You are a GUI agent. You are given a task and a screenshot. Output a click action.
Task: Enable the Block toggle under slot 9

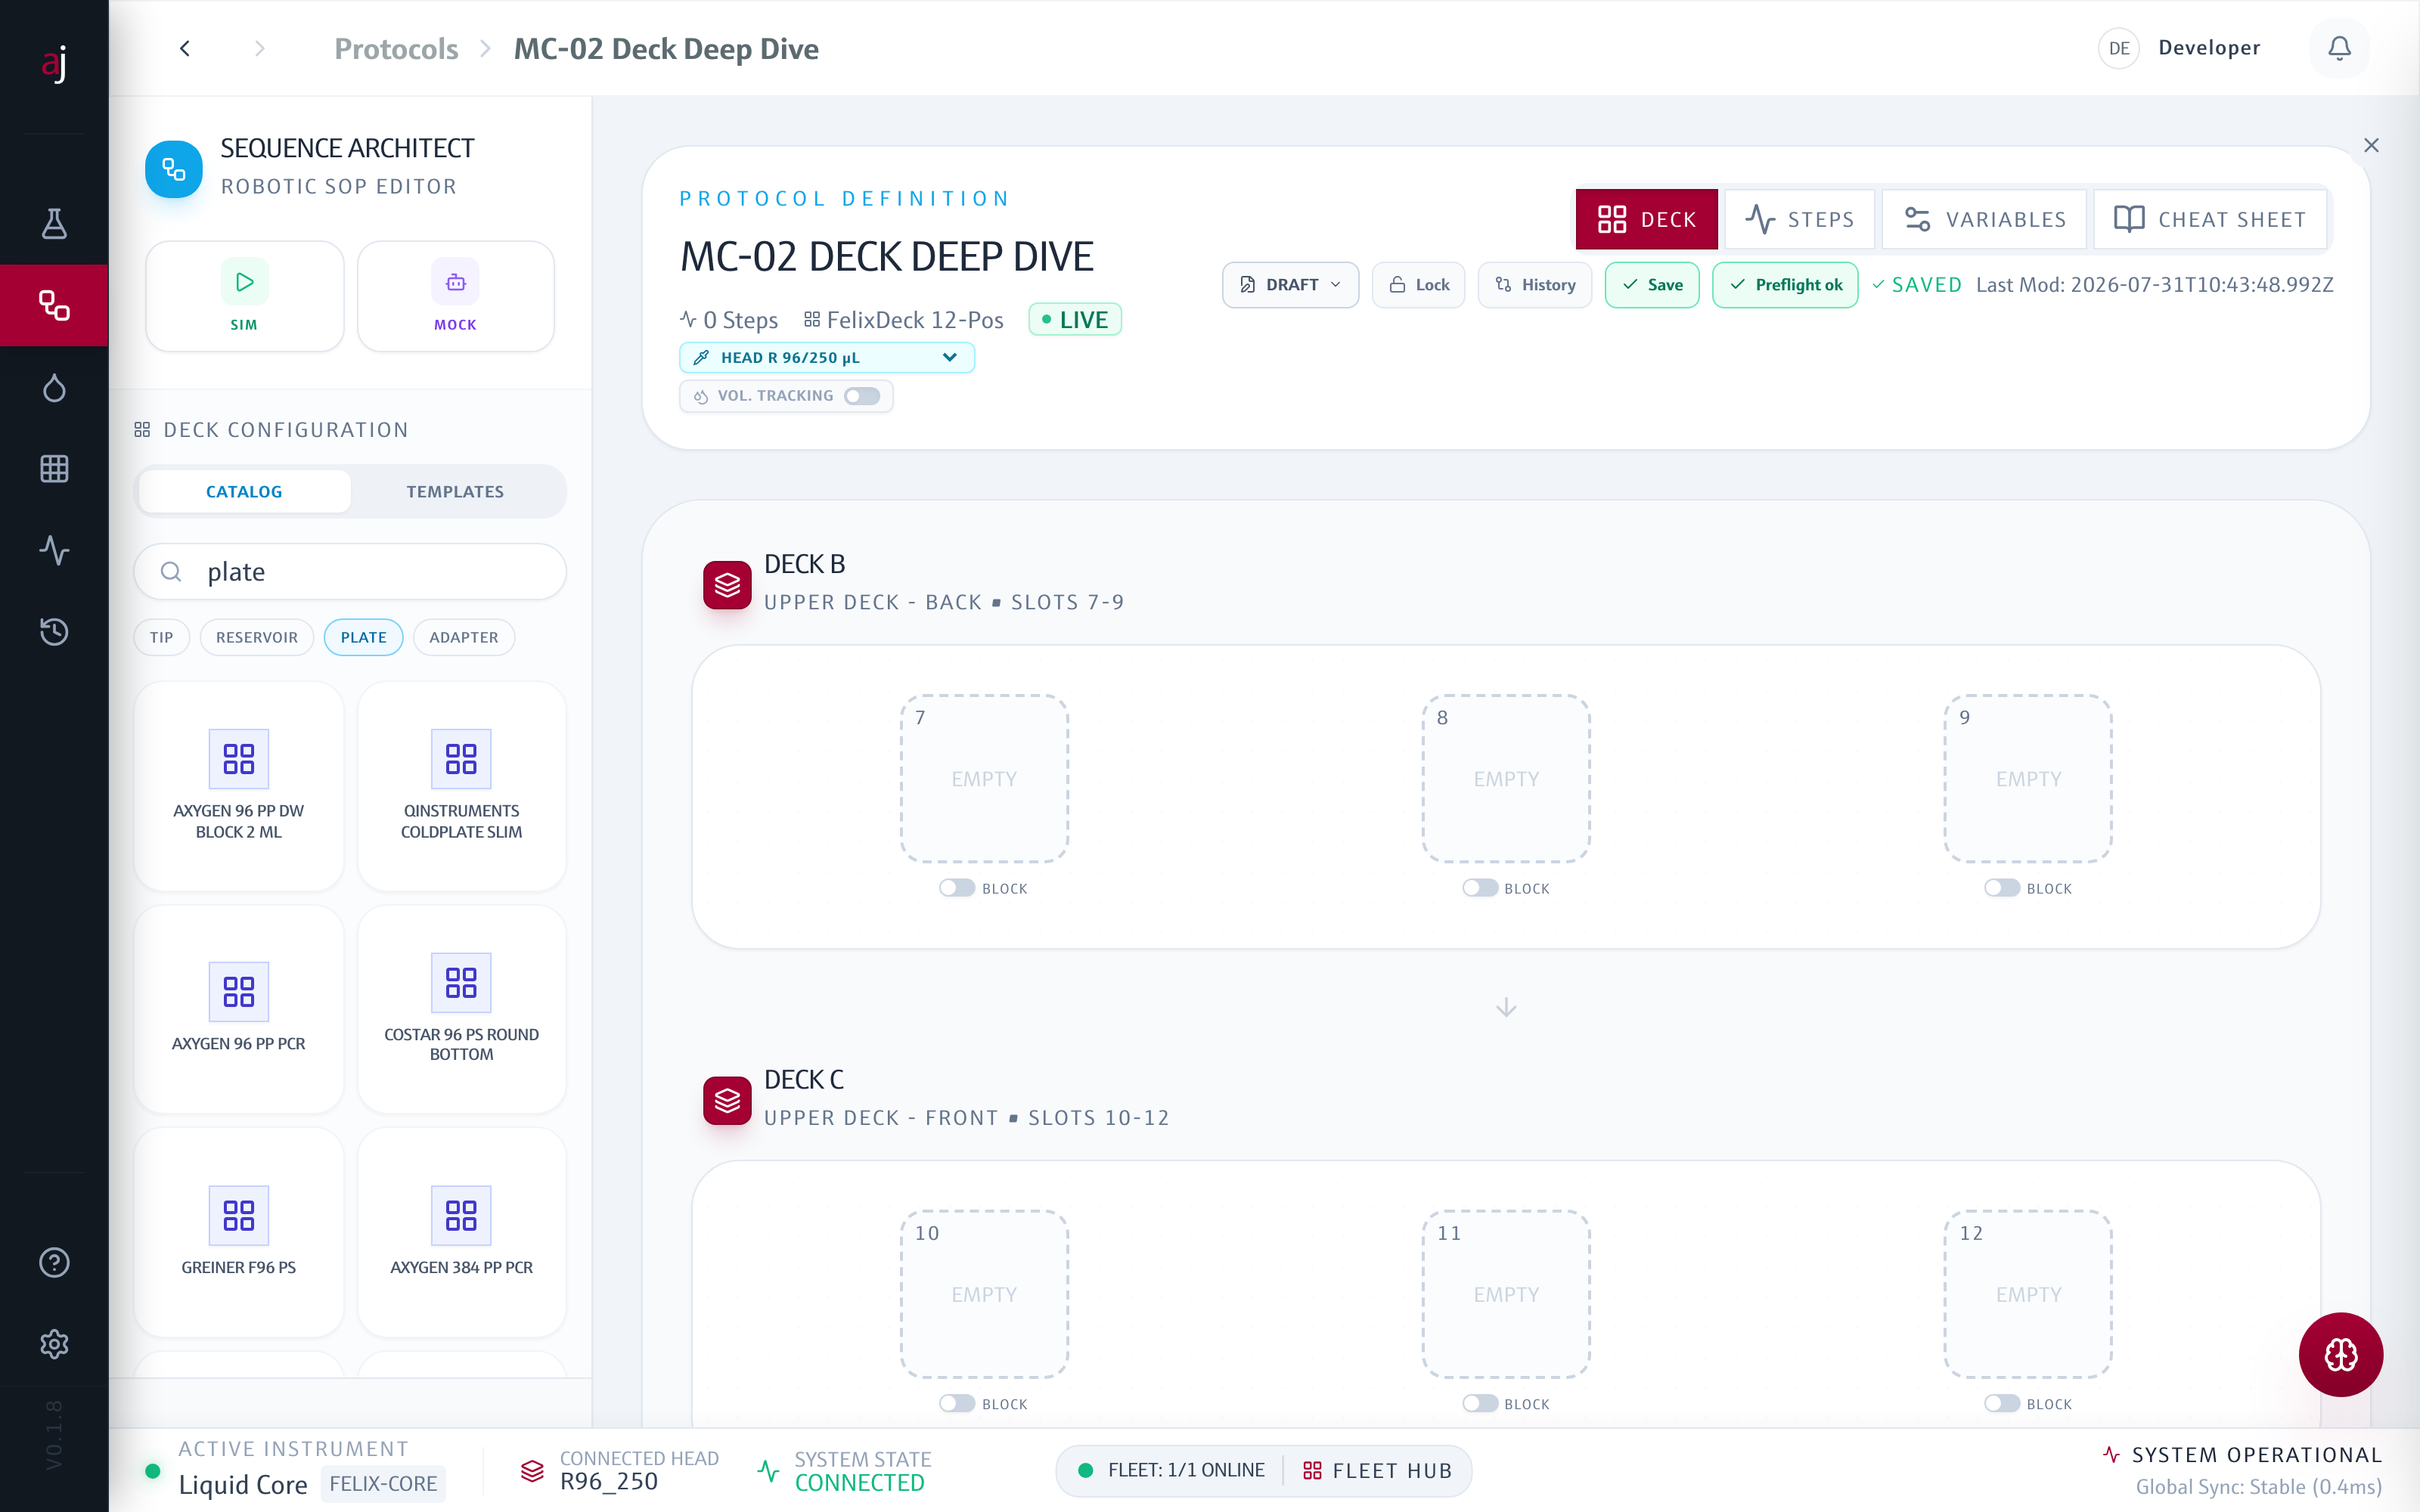click(2002, 888)
